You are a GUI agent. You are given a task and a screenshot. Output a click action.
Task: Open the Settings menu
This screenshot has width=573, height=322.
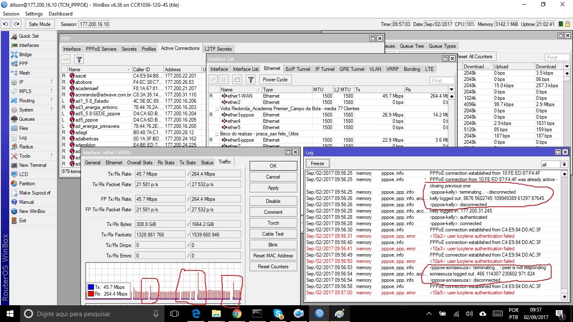(34, 14)
